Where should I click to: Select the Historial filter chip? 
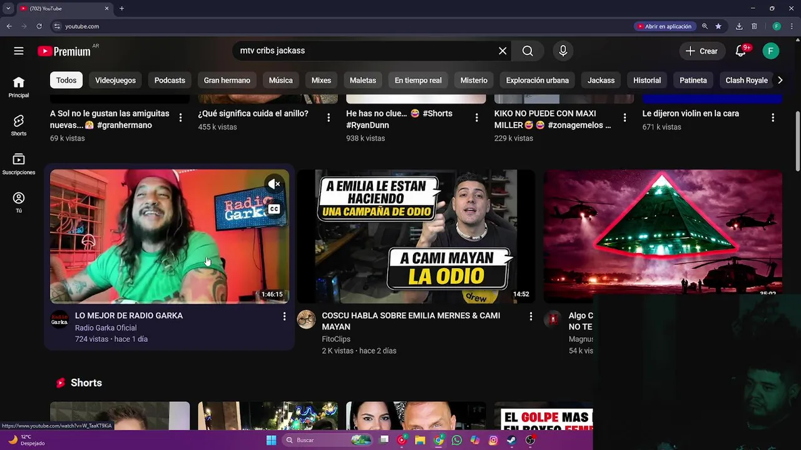pyautogui.click(x=647, y=80)
